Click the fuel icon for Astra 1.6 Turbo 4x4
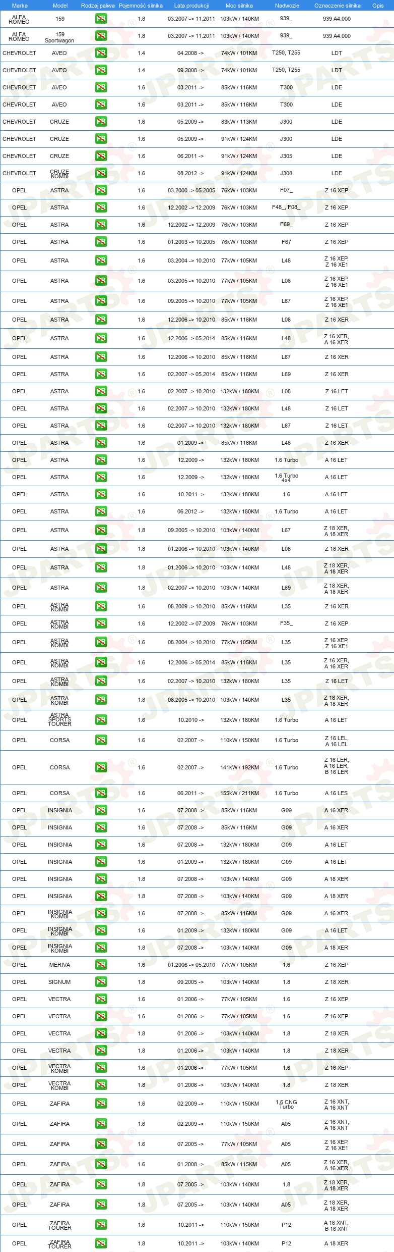The image size is (394, 1252). (101, 477)
